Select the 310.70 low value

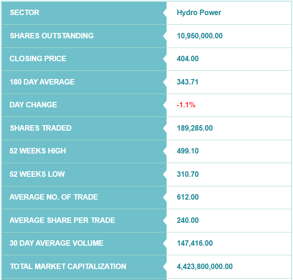[188, 174]
